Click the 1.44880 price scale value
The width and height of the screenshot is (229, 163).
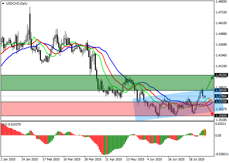221,34
